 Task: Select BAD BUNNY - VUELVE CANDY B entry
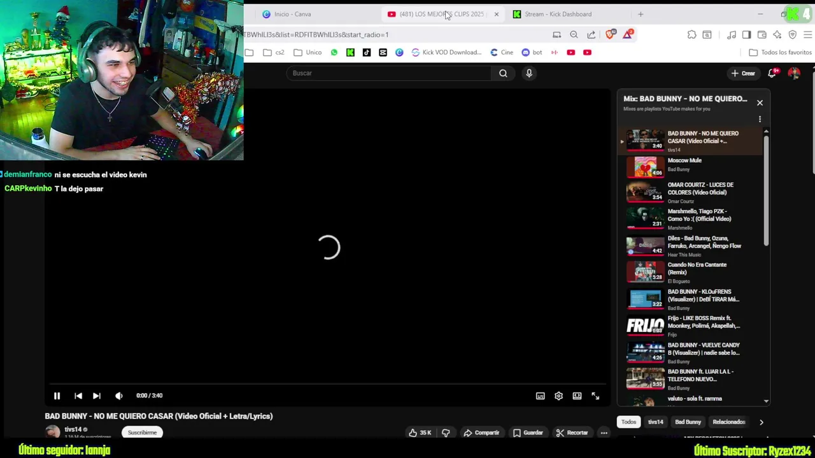point(691,352)
